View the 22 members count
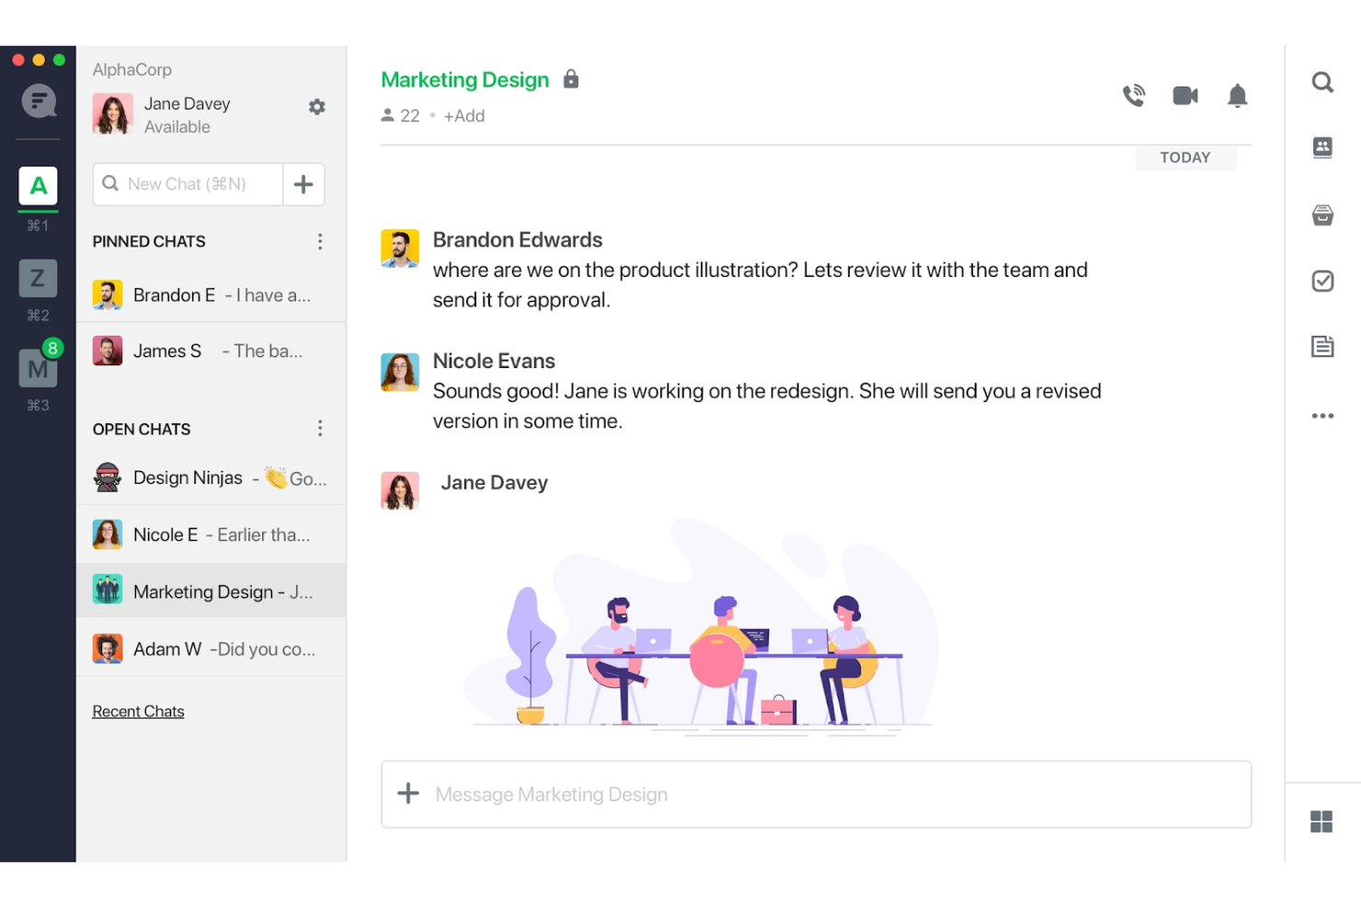The height and width of the screenshot is (908, 1361). pos(401,116)
